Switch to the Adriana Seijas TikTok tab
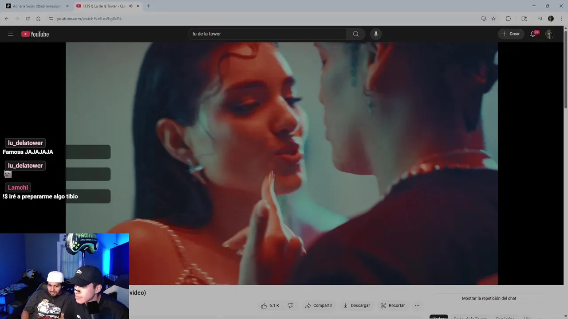The width and height of the screenshot is (568, 319). click(x=37, y=6)
